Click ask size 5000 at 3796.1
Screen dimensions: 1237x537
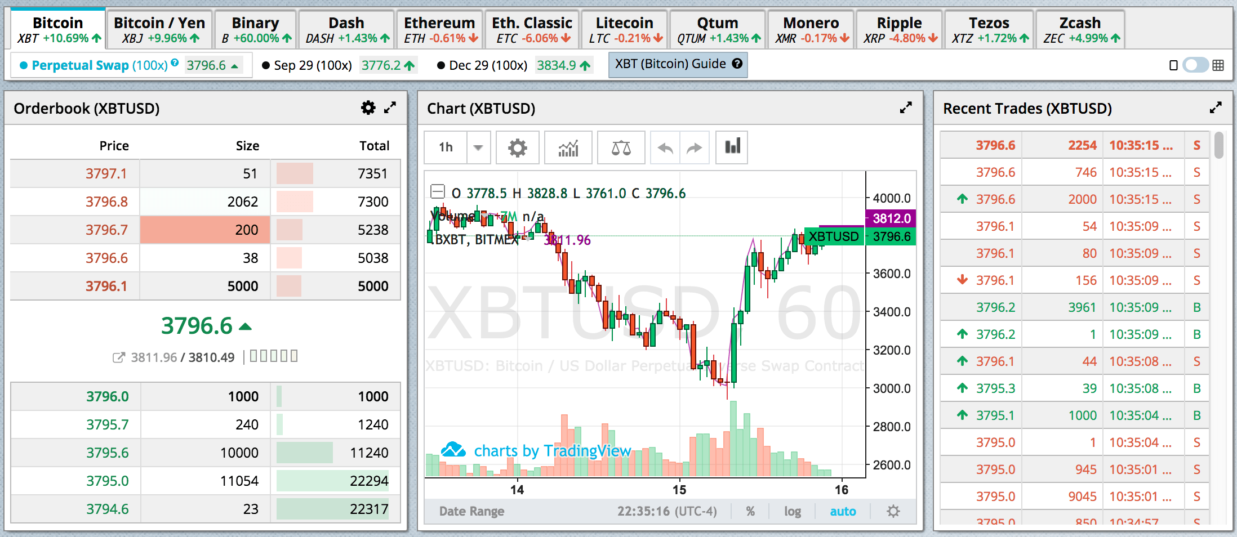click(x=243, y=286)
